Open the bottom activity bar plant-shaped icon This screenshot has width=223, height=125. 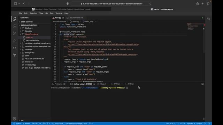(15, 55)
